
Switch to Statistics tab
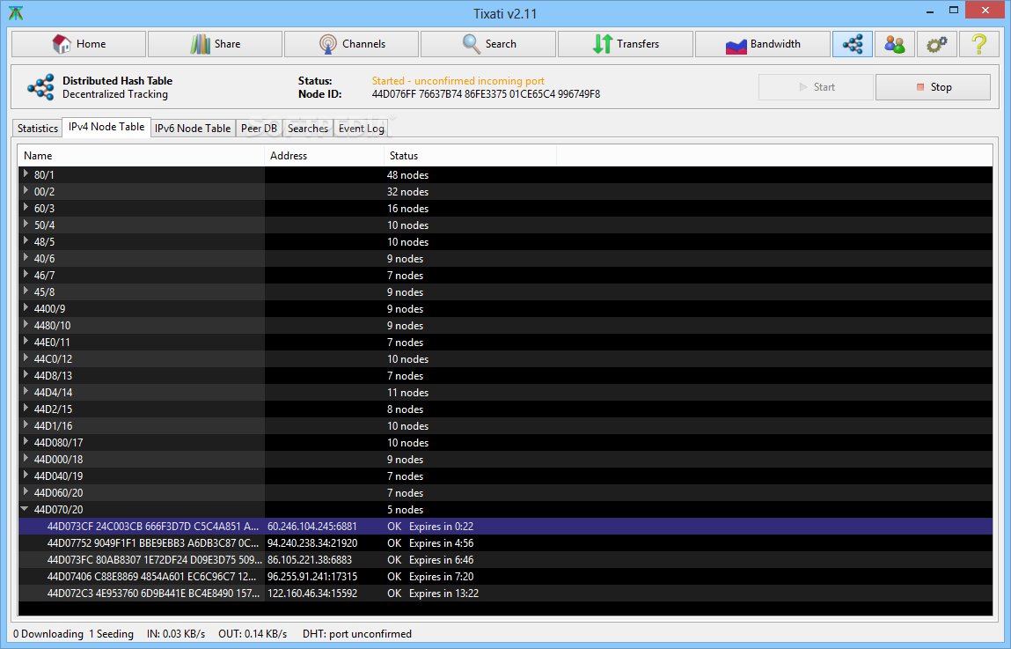pyautogui.click(x=38, y=129)
